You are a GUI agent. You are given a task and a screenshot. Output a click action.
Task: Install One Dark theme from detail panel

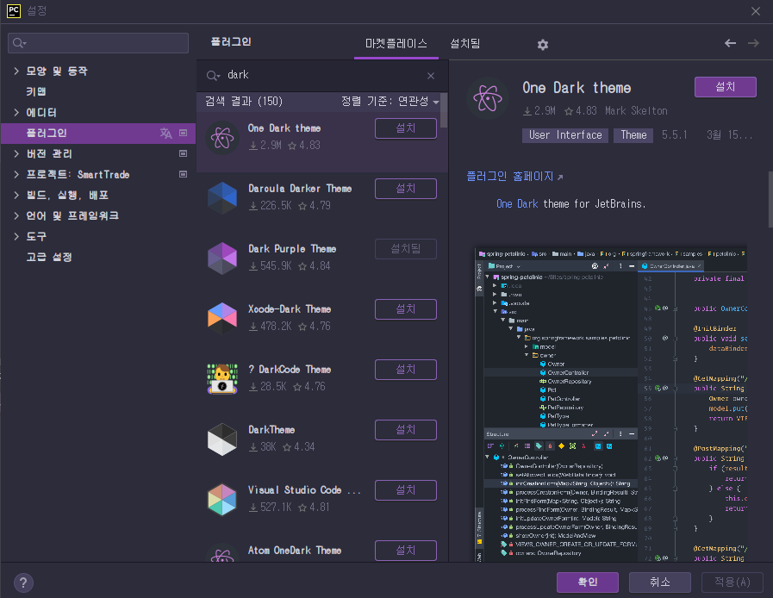coord(726,87)
